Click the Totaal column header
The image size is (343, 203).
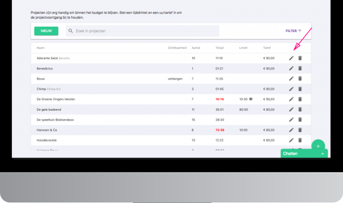coord(219,48)
